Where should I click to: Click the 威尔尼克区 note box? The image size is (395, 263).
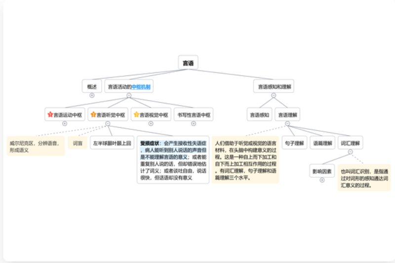36,146
